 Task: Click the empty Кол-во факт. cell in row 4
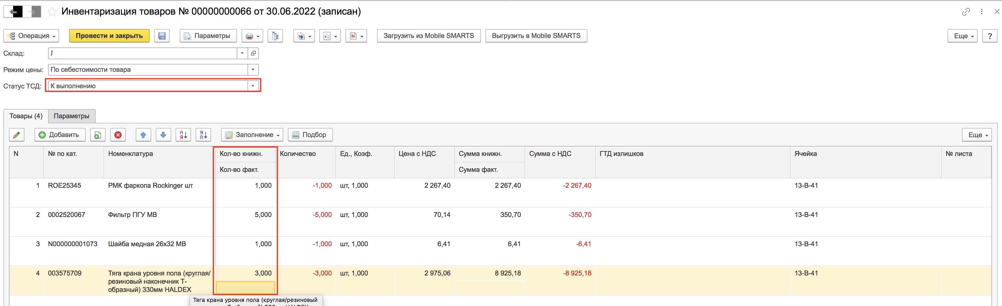point(245,288)
